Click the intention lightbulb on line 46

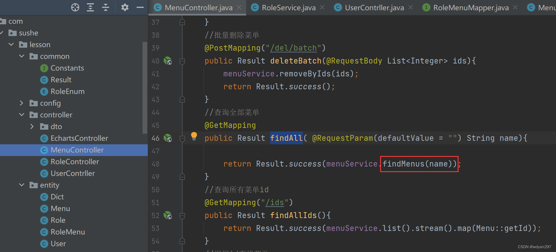[194, 136]
